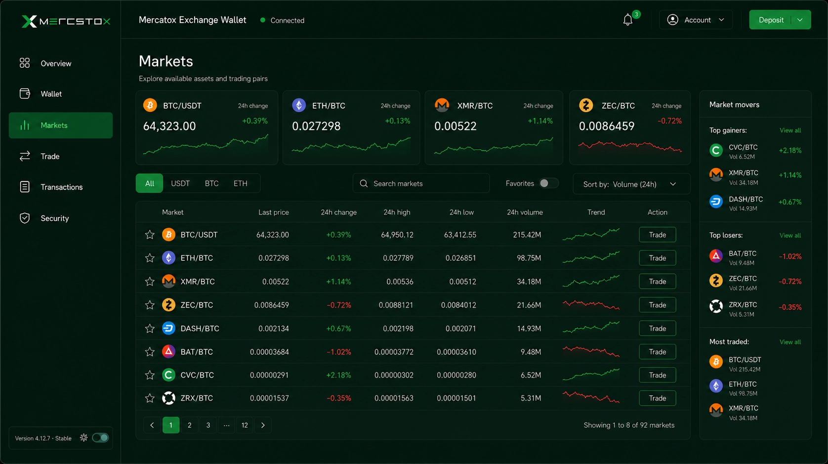Go to page 2
Viewport: 828px width, 464px height.
coord(189,425)
